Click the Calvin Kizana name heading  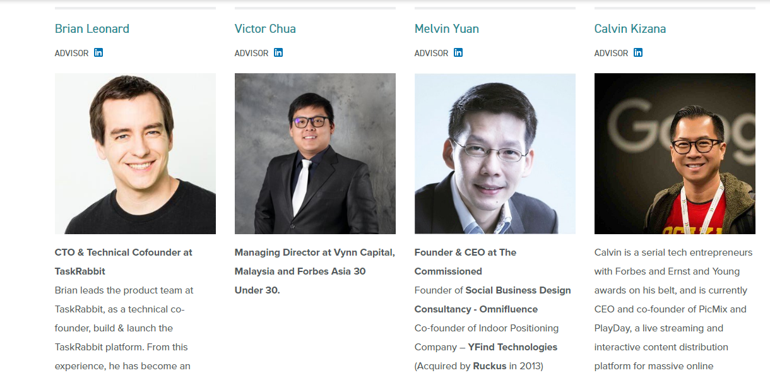coord(630,29)
